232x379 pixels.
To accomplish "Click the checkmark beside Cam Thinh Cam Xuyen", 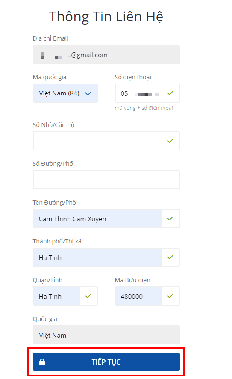I will click(170, 219).
